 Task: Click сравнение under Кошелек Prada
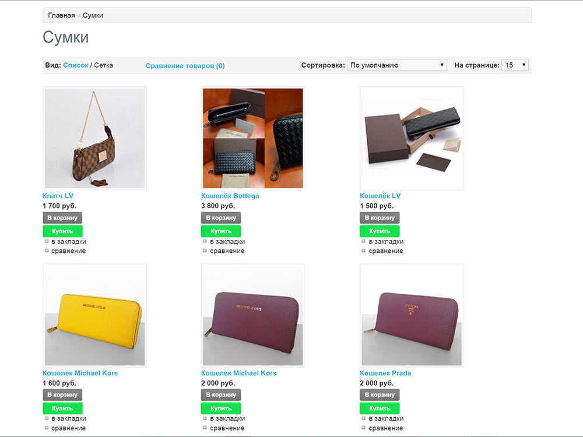coord(386,428)
